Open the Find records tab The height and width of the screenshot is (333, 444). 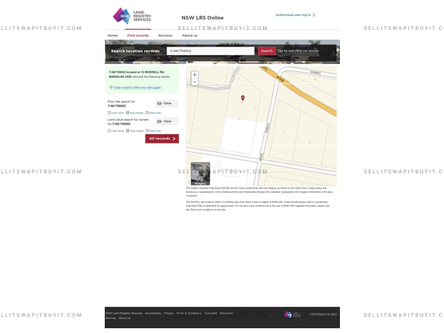click(137, 35)
